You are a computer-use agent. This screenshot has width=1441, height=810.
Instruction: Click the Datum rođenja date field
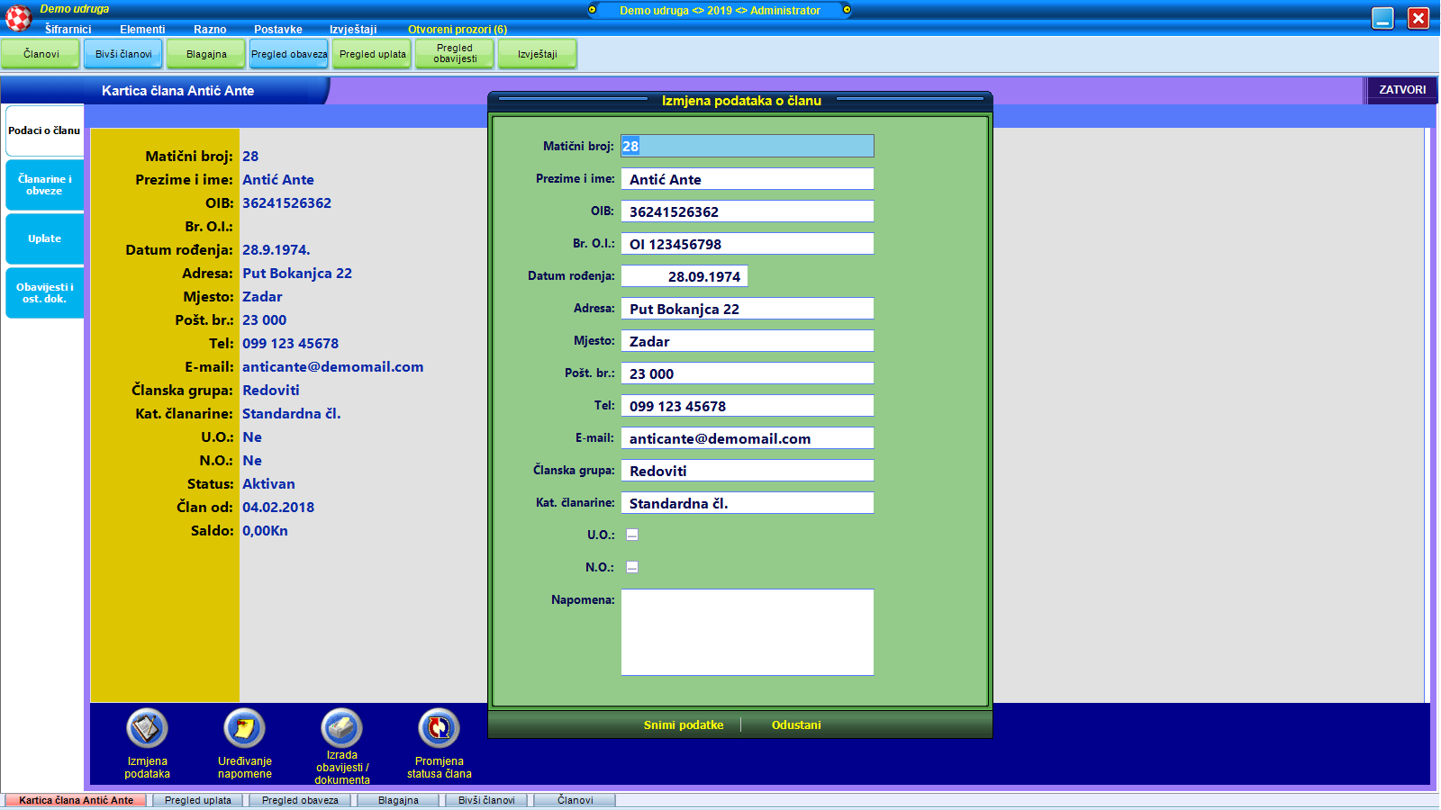click(684, 276)
